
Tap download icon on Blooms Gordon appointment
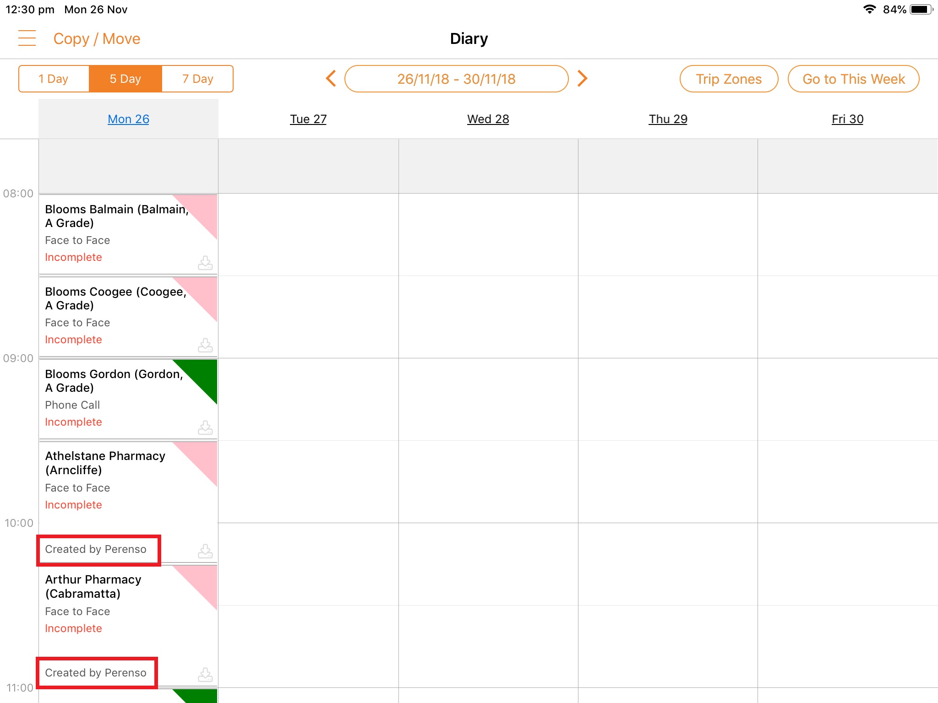click(x=205, y=427)
